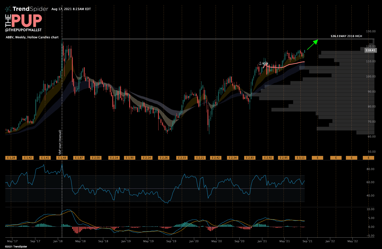The width and height of the screenshot is (382, 249).
Task: Click the anchor icon beside the YTD label
Action: 260,64
